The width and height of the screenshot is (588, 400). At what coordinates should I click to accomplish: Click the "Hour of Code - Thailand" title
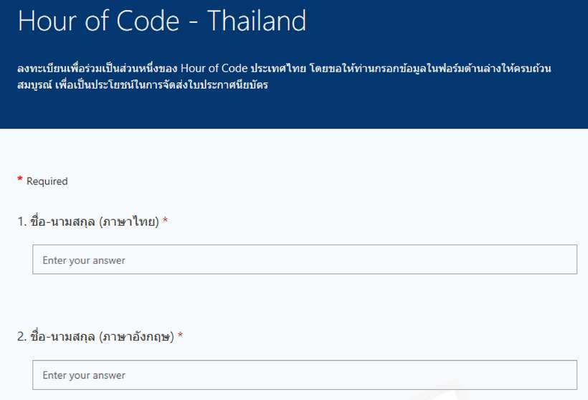point(162,21)
